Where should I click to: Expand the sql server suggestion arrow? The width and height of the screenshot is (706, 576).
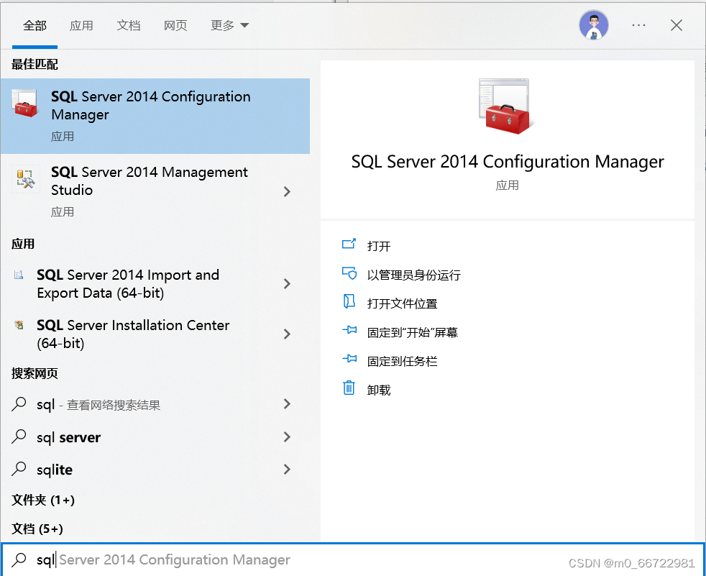287,437
